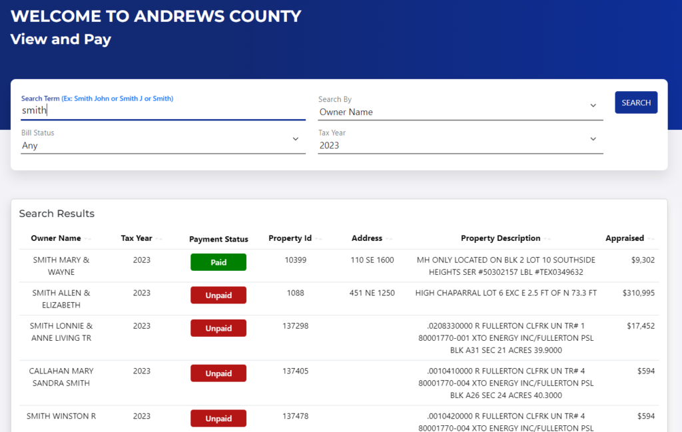Click Unpaid badge for Callahan Mary Sandra Smith
The height and width of the screenshot is (432, 682).
coord(218,373)
